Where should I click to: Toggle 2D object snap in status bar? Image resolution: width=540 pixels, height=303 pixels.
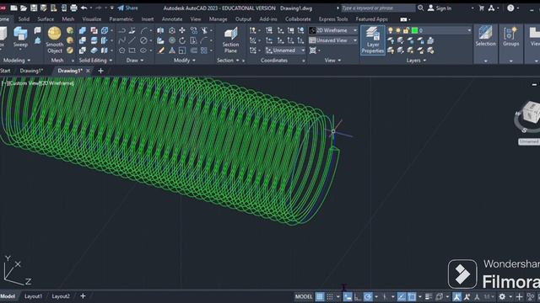(x=412, y=296)
